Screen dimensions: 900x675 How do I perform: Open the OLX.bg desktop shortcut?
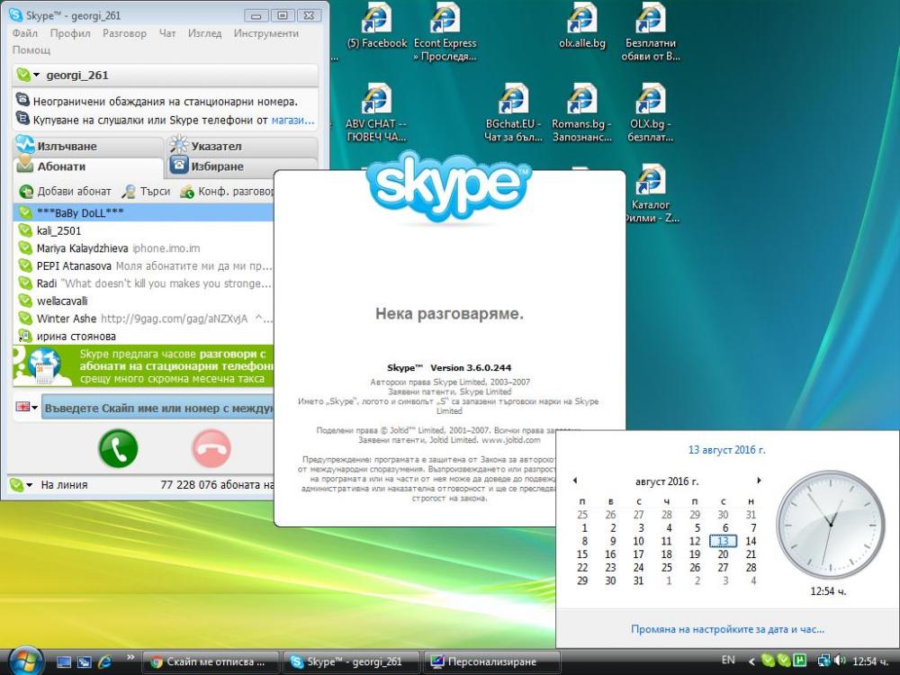click(x=651, y=113)
